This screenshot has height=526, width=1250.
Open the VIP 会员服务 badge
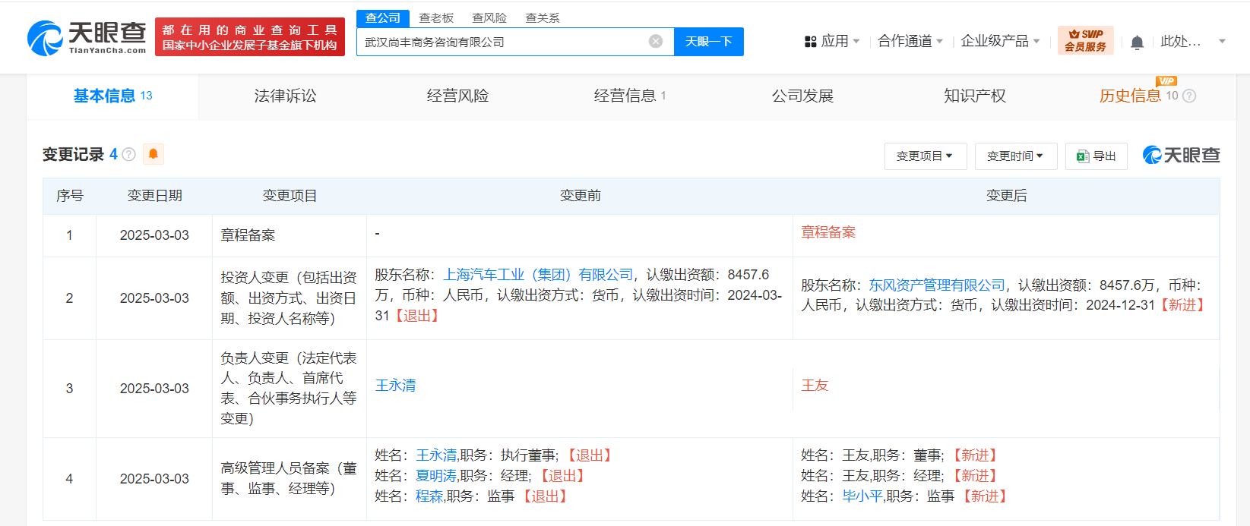[x=1085, y=40]
